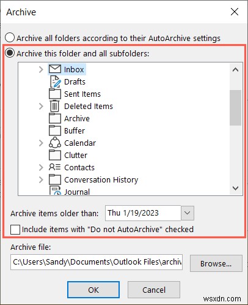
Task: Select the Buffer folder label
Action: (75, 130)
